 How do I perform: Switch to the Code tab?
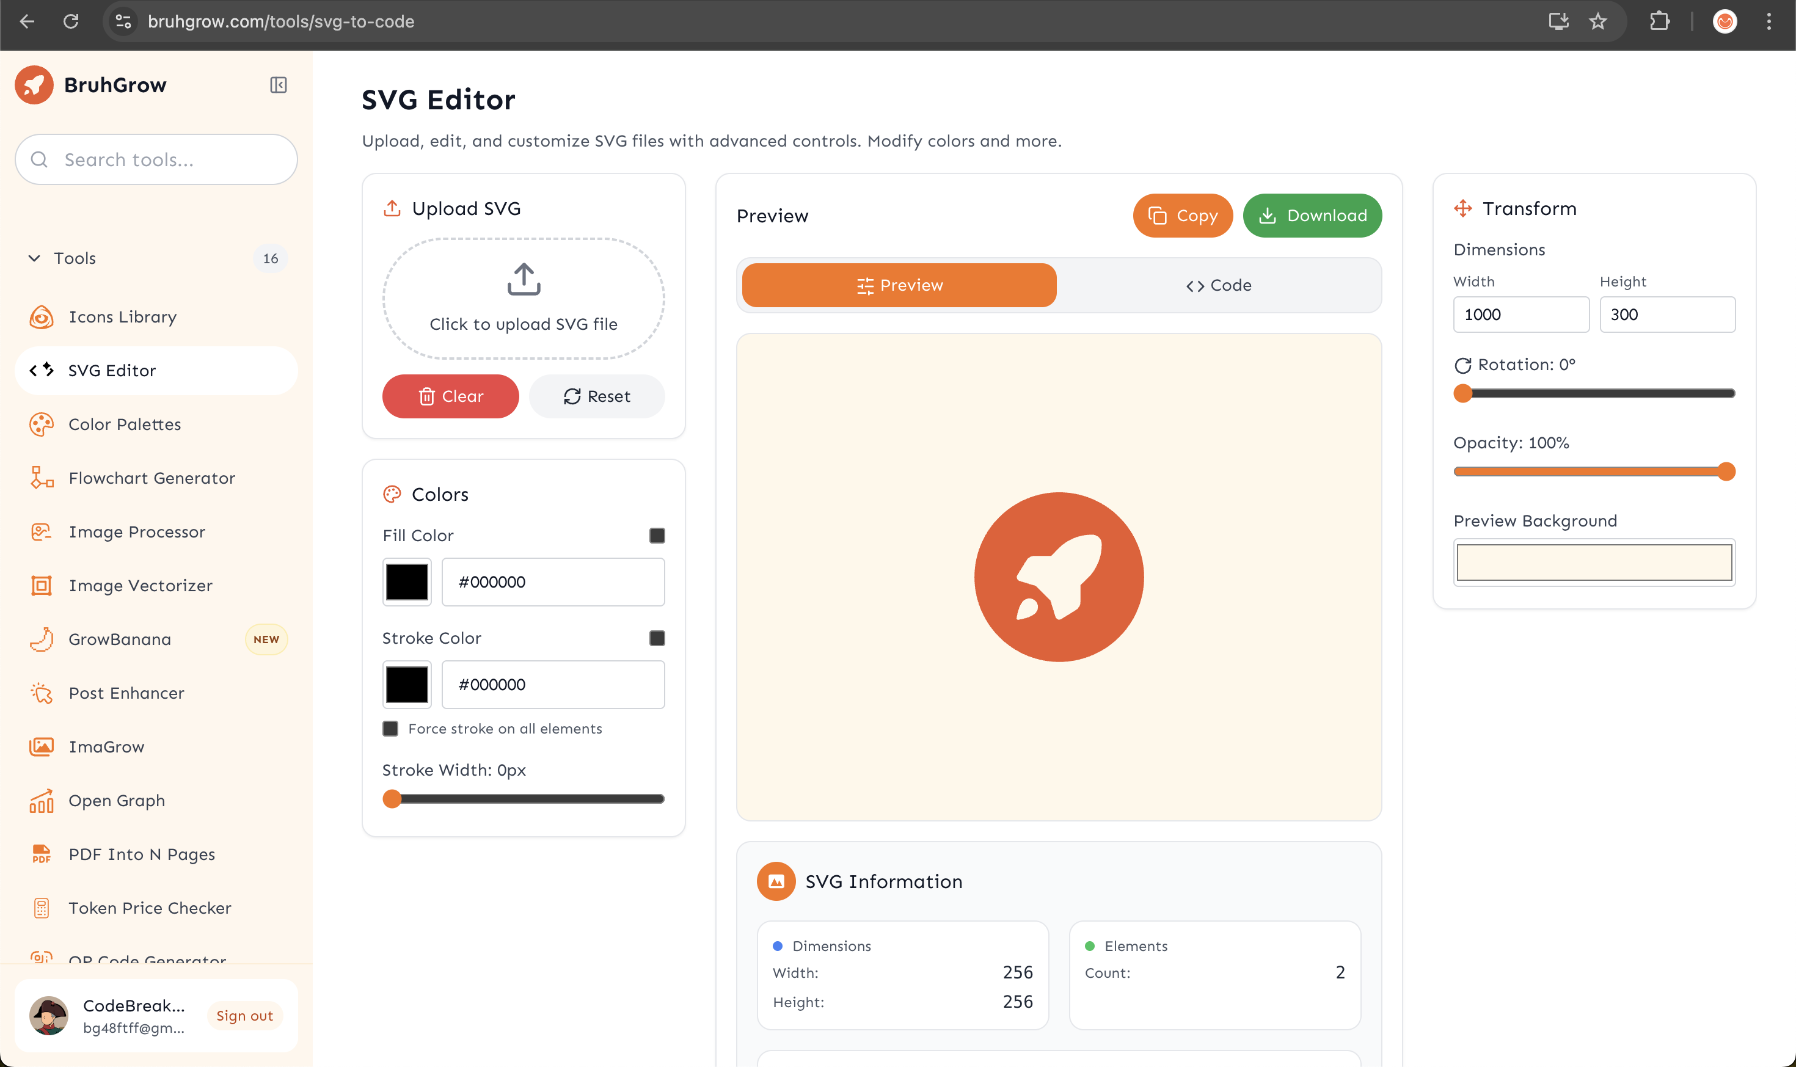click(x=1218, y=285)
